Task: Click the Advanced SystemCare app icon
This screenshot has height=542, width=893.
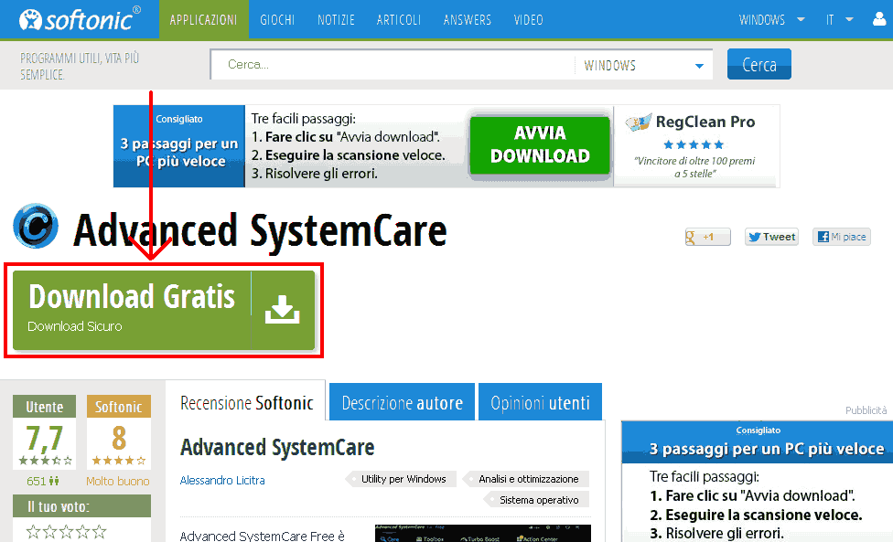Action: point(36,226)
